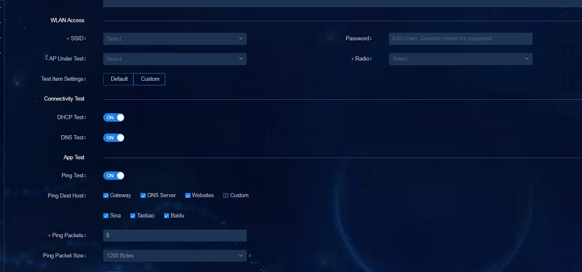582x272 pixels.
Task: Select Default test item settings
Action: coord(119,79)
